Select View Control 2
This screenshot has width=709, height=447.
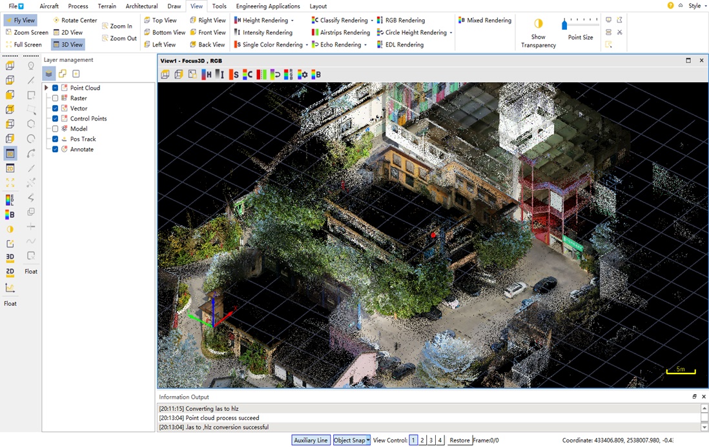(x=422, y=440)
